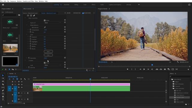The image size is (192, 108).
Task: Select the Razor tool
Action: pos(3,84)
